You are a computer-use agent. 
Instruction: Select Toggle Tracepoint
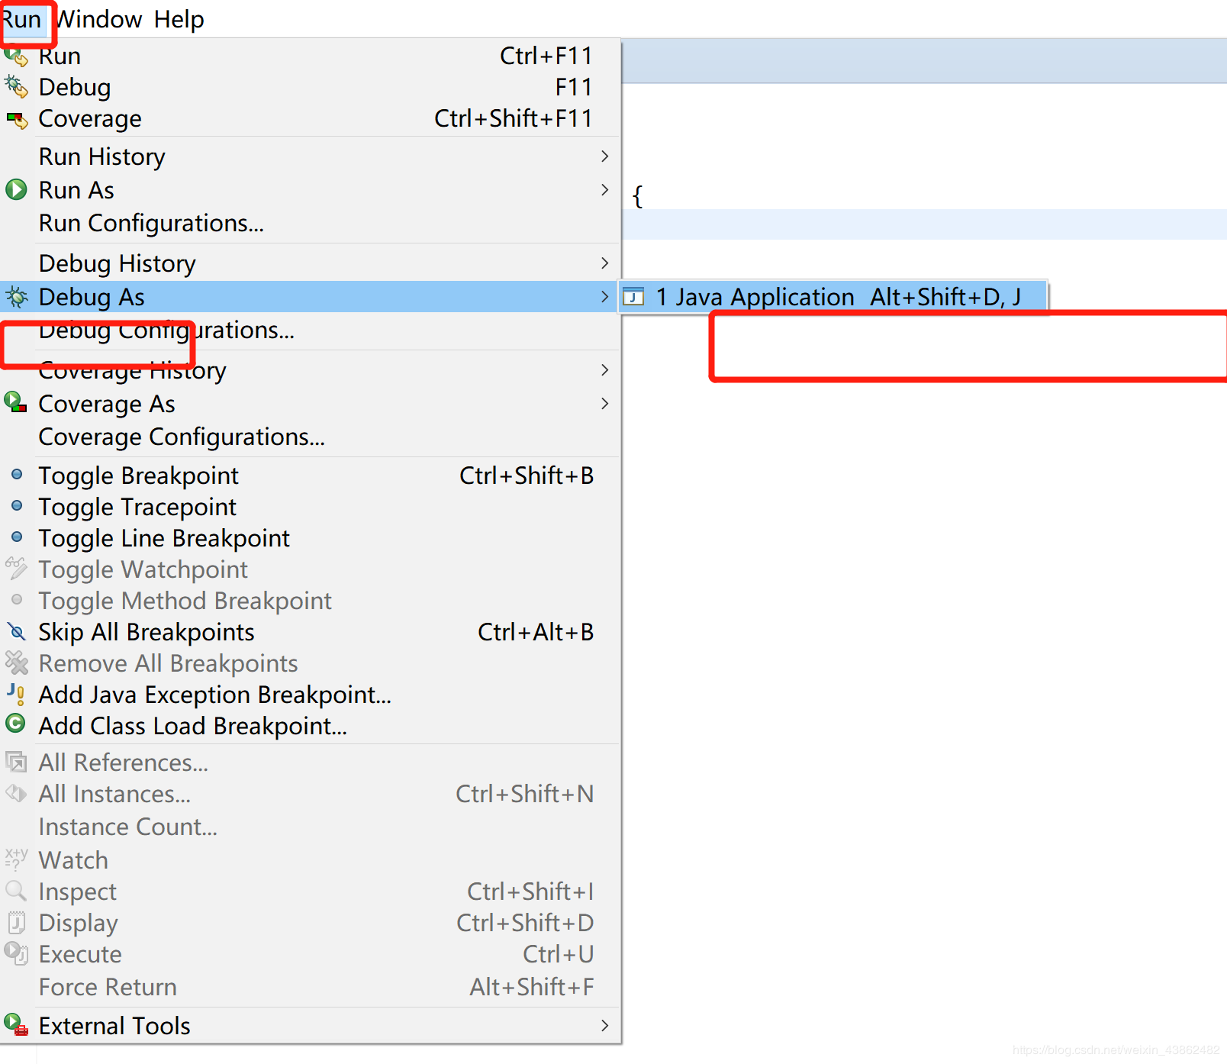[x=137, y=506]
